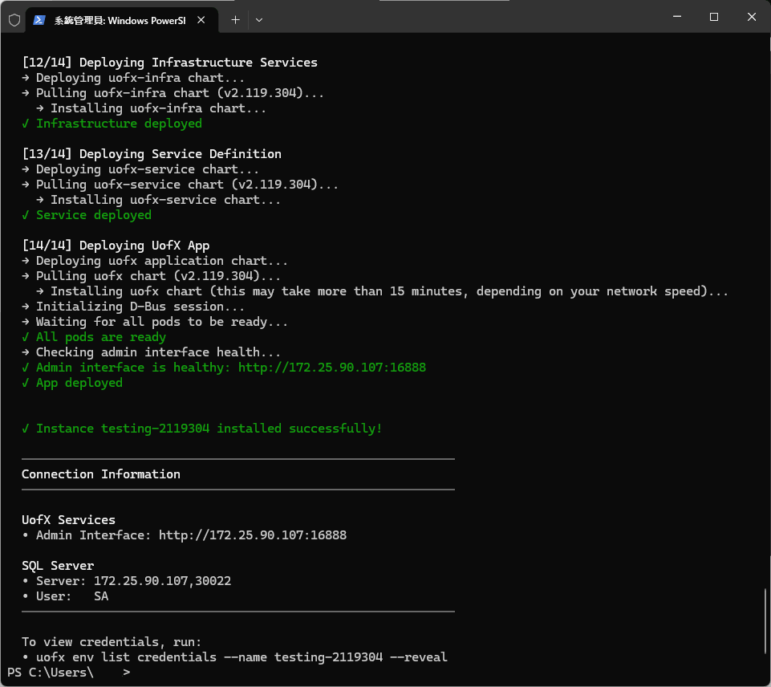This screenshot has height=687, width=771.
Task: Click the administrator shield icon in title bar
Action: tap(14, 20)
